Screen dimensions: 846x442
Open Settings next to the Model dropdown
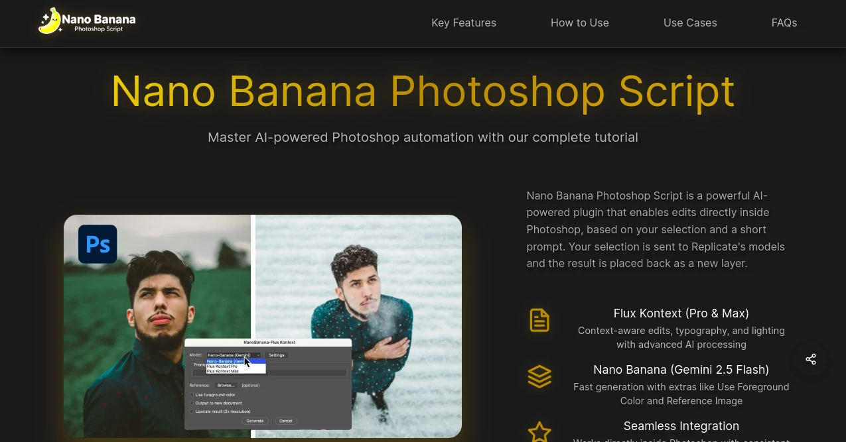[x=277, y=355]
